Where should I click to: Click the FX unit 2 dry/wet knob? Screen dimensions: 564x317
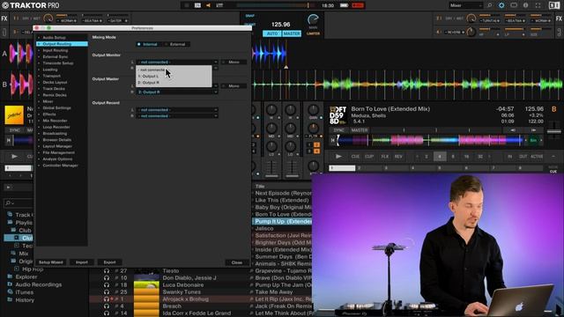[x=471, y=18]
